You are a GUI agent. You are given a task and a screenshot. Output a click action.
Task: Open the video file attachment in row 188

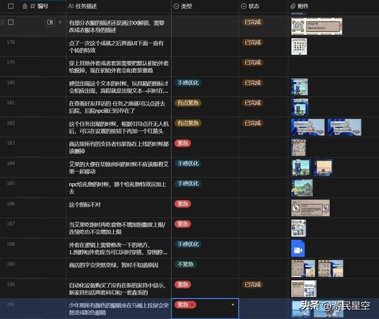tap(298, 248)
